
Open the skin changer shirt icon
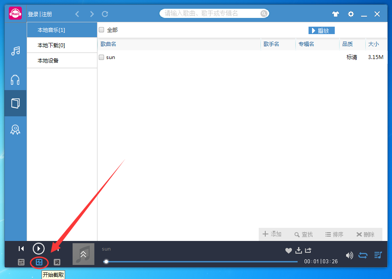[x=335, y=14]
